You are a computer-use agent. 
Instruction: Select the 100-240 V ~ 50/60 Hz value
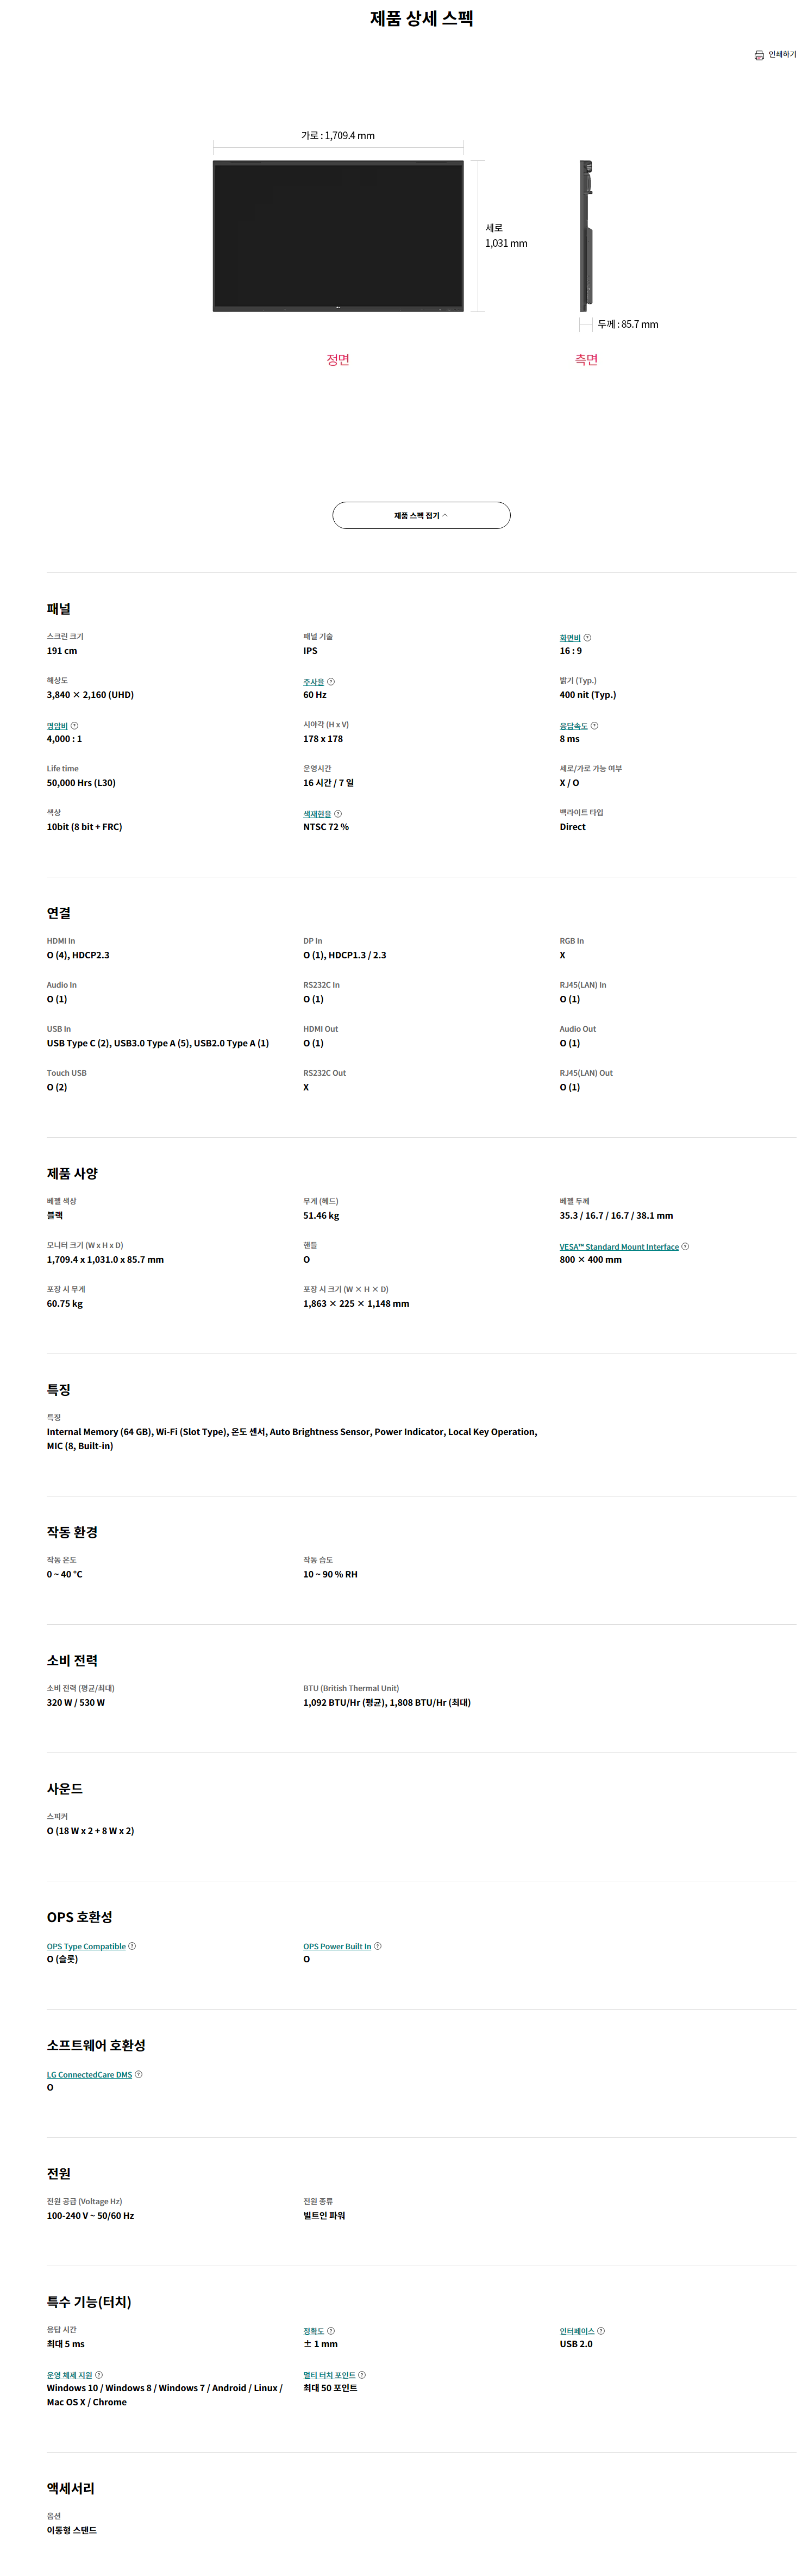(x=90, y=2215)
